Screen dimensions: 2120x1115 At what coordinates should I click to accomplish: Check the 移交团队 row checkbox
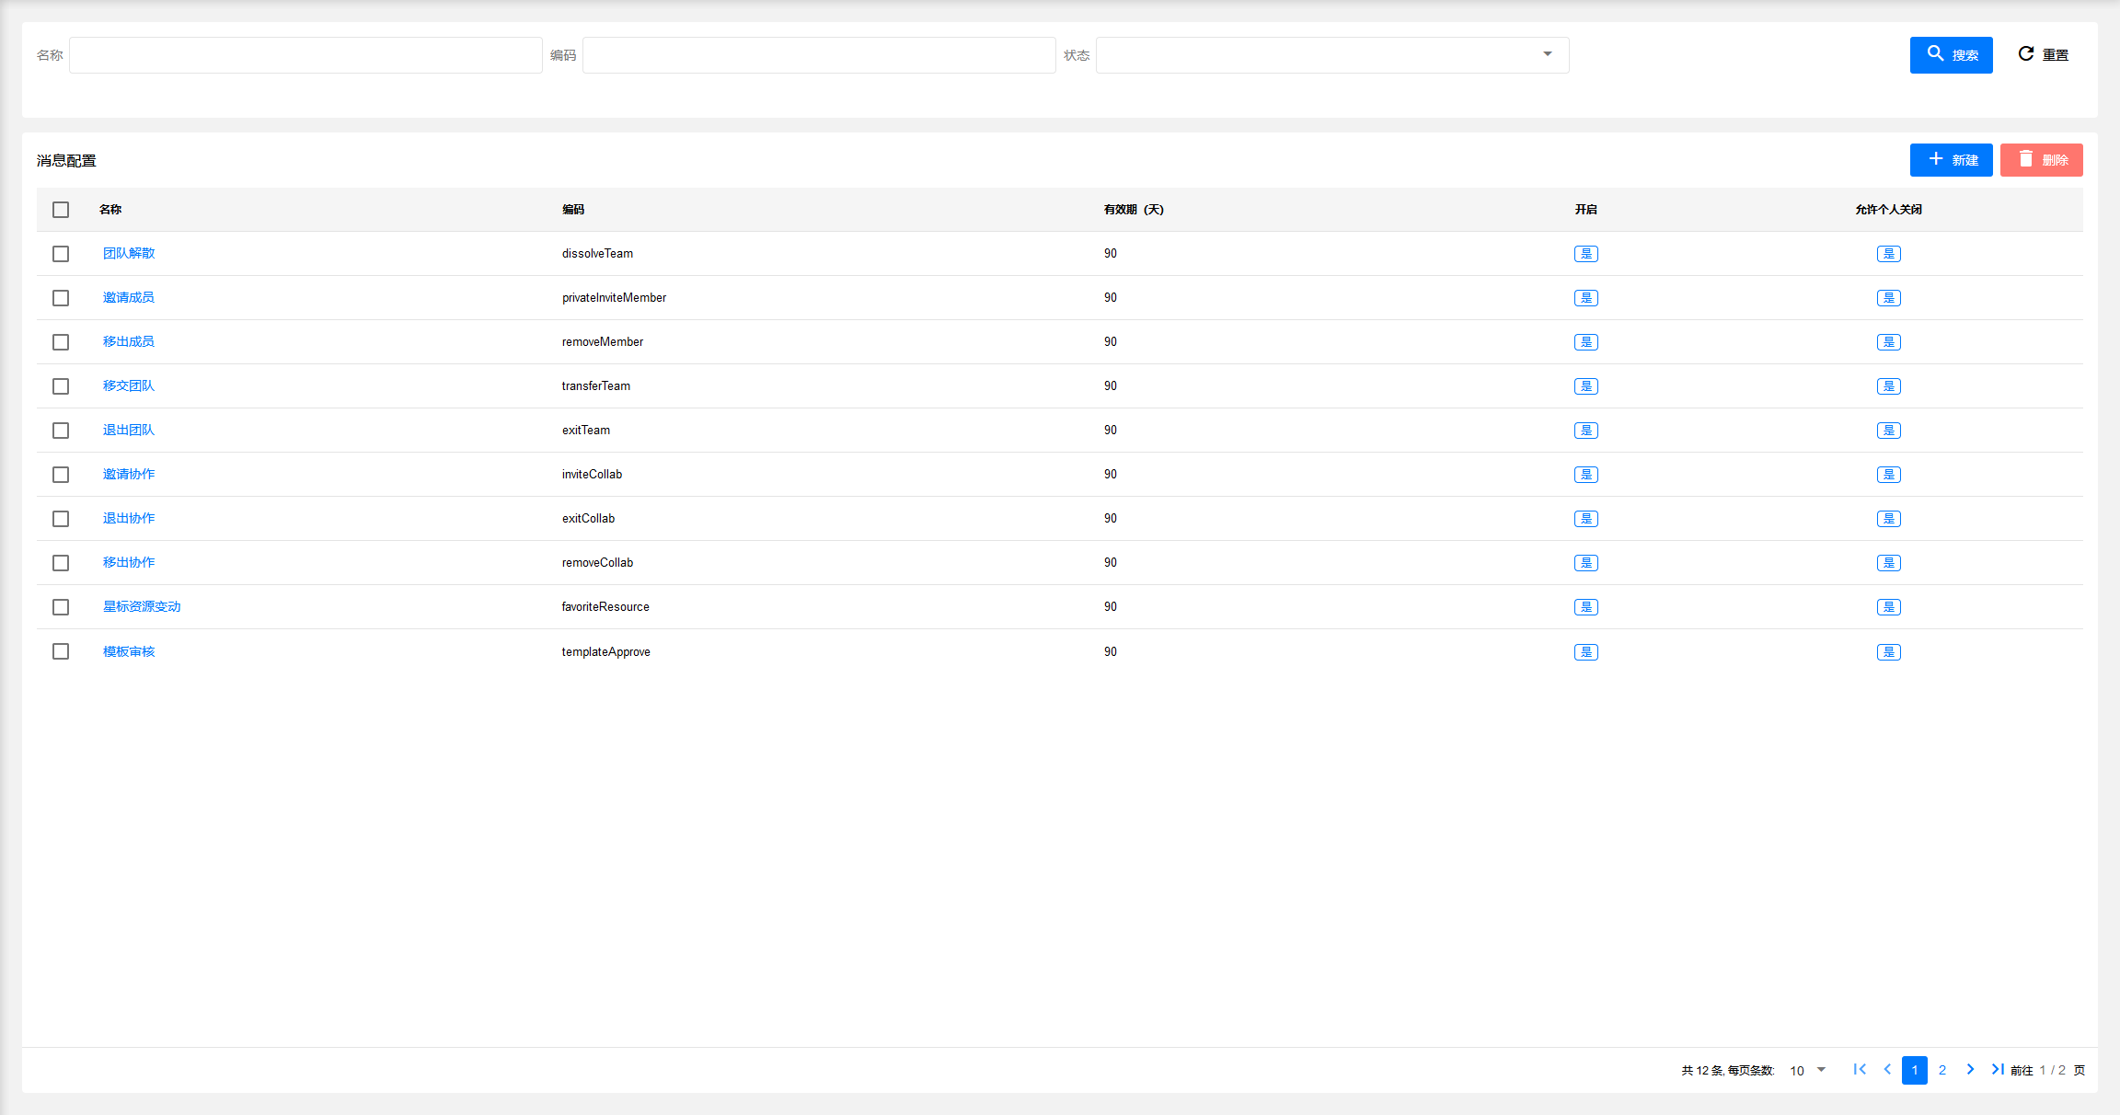point(61,386)
